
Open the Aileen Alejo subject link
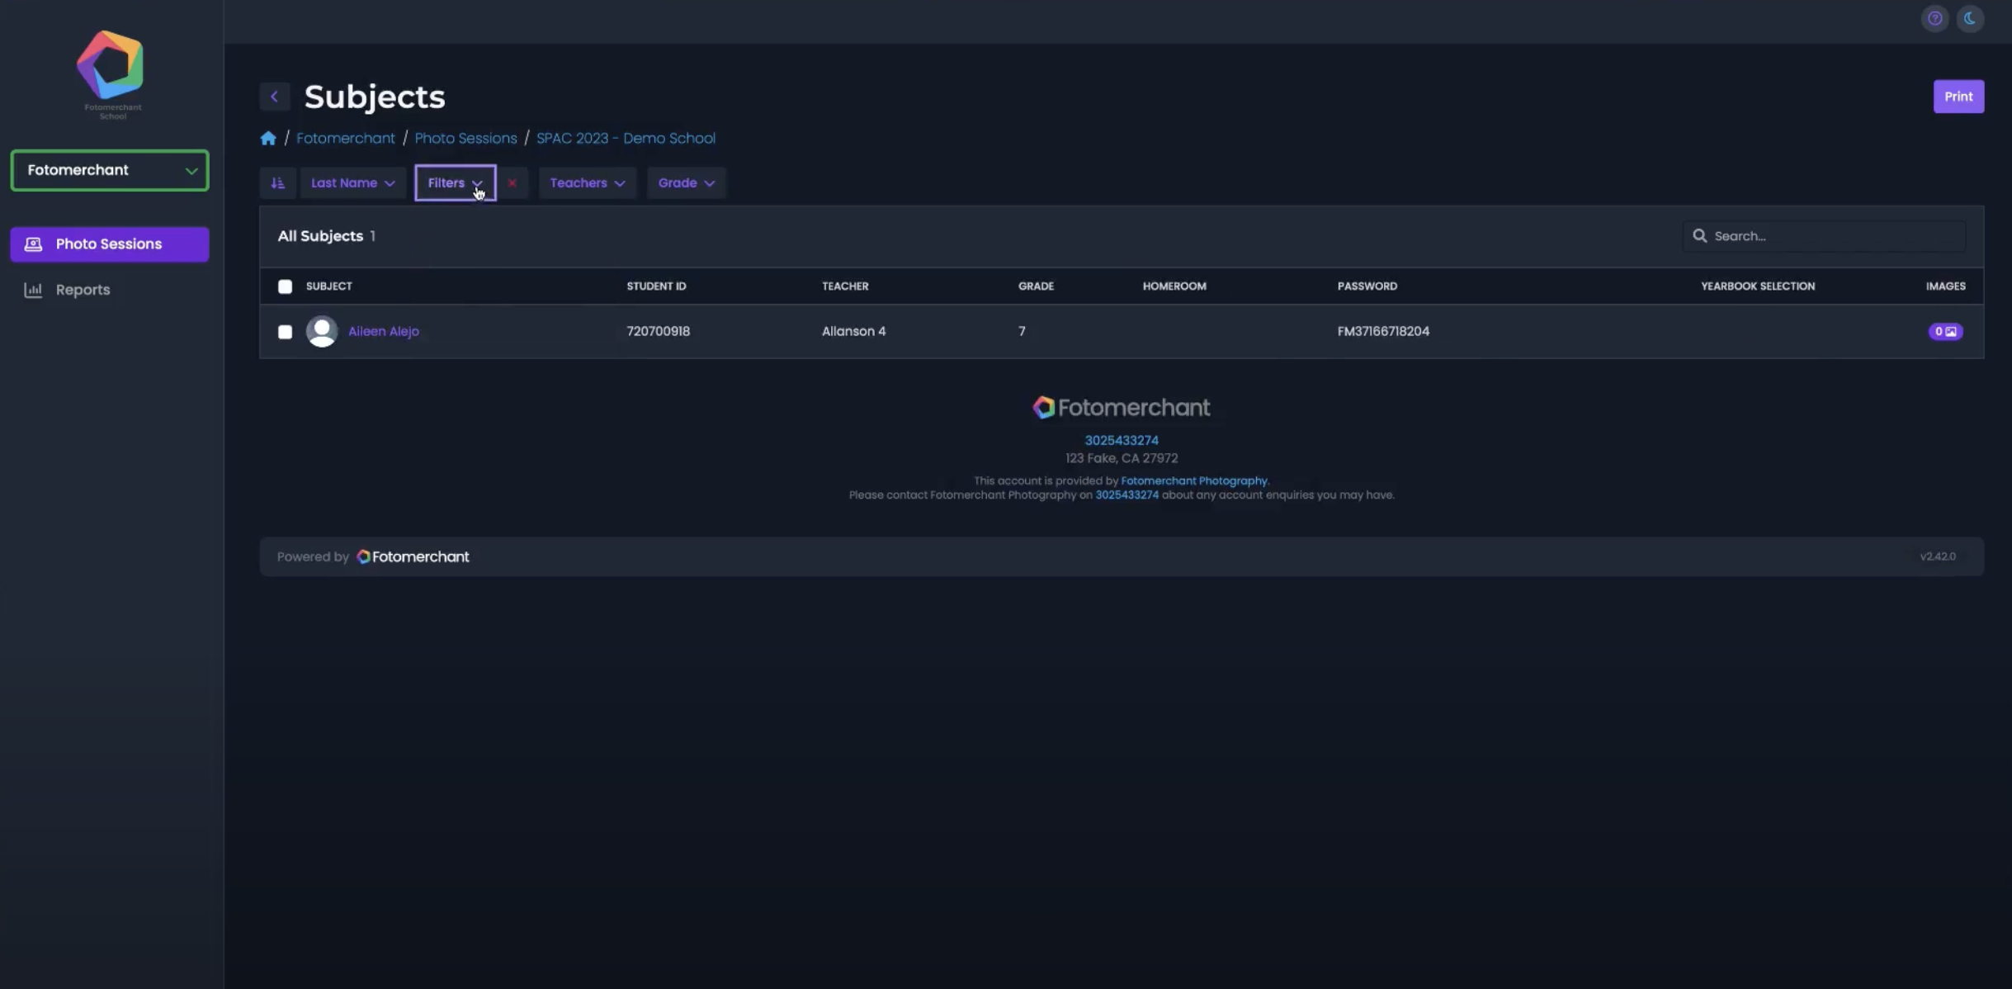(x=384, y=331)
